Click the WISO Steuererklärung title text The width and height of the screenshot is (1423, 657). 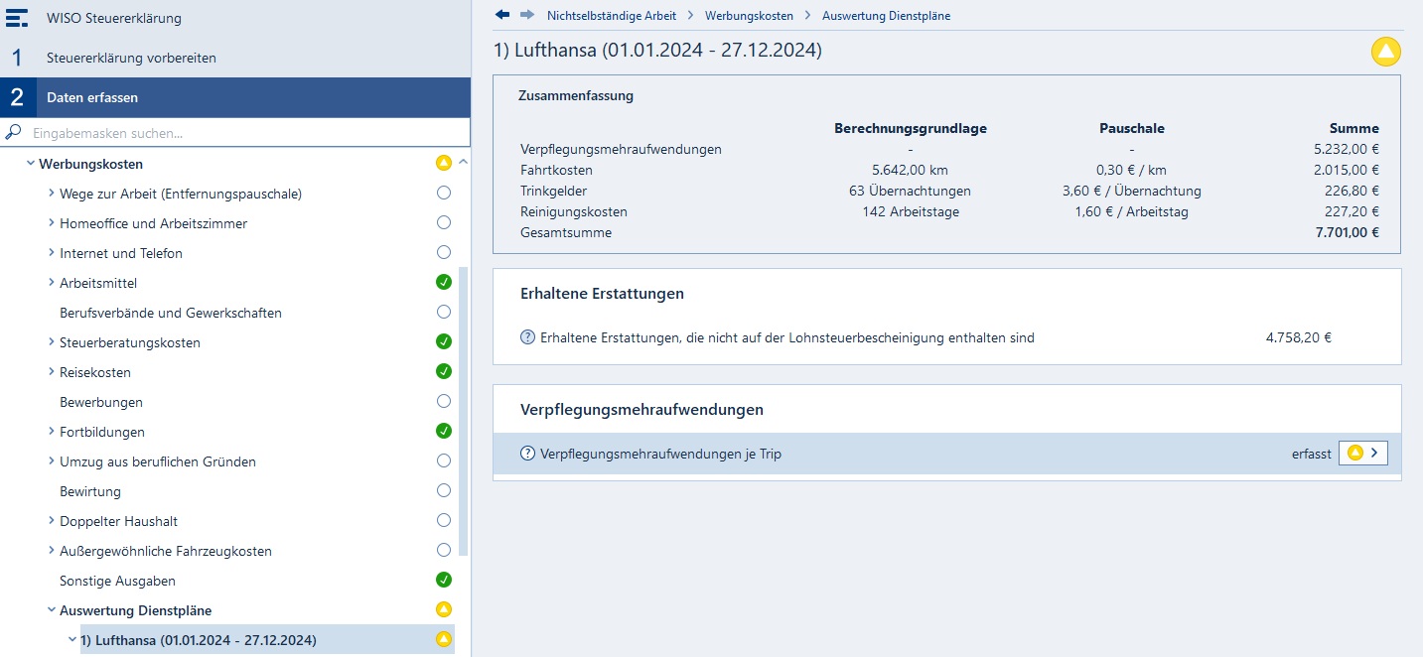click(114, 18)
